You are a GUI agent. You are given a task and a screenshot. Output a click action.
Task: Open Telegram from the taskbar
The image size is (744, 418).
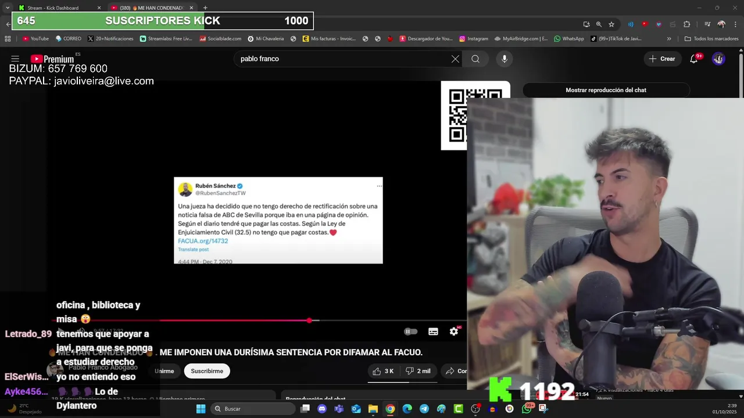point(424,409)
